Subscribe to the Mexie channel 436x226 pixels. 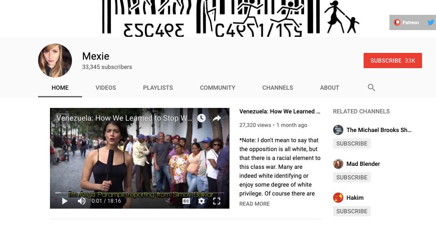coord(393,61)
